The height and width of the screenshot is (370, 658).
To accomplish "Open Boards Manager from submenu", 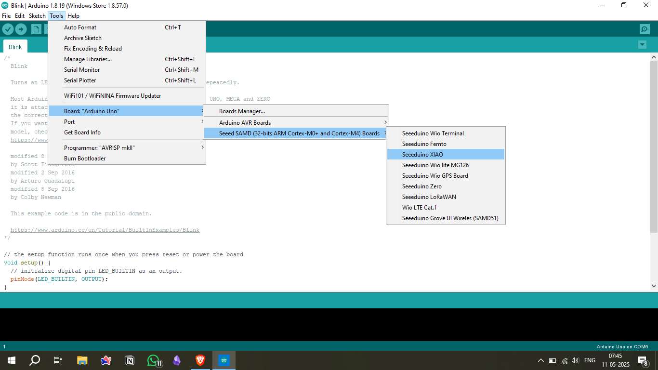I will point(296,111).
